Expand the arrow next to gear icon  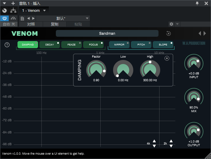click(x=177, y=24)
